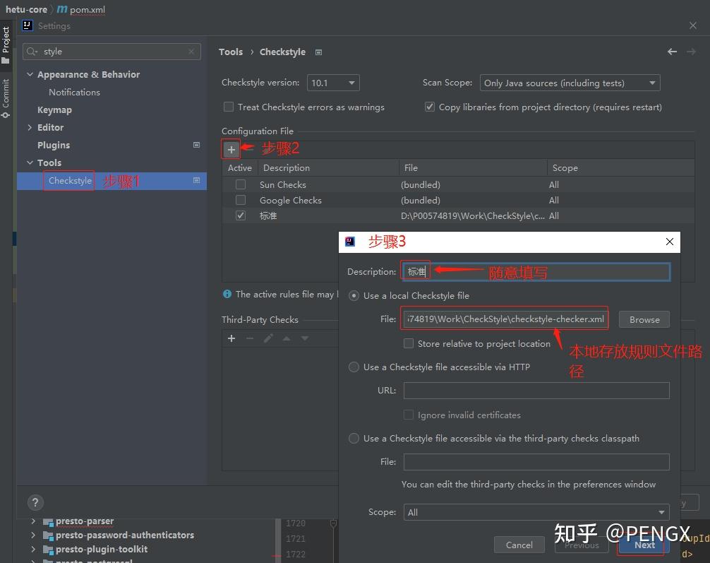
Task: Expand presto-plugin-toolkit module
Action: (x=33, y=550)
